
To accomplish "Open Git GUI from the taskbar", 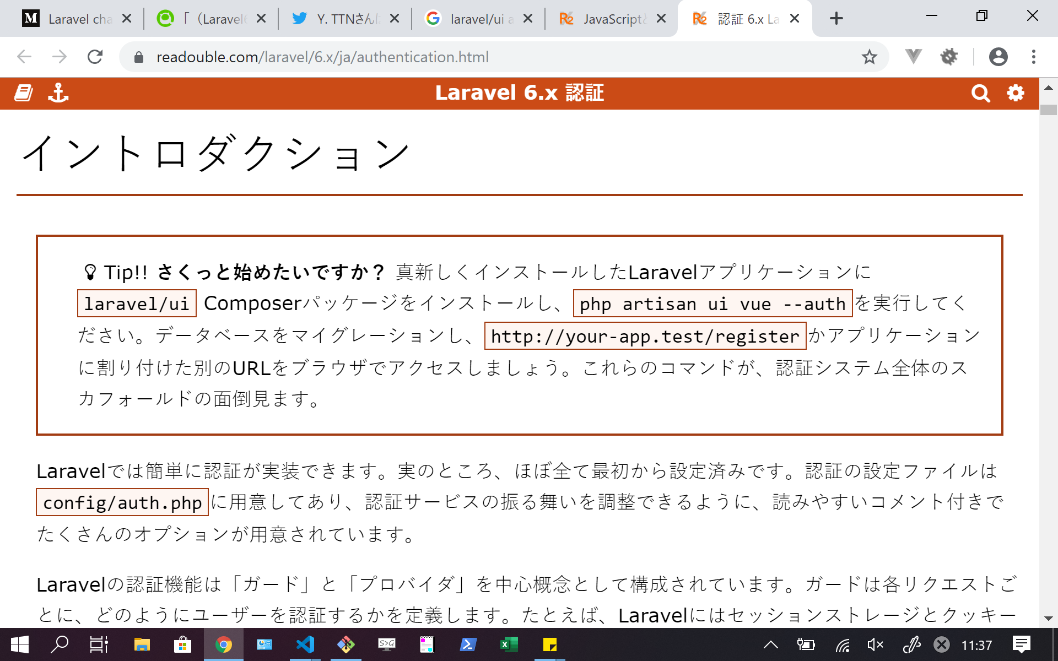I will point(346,644).
